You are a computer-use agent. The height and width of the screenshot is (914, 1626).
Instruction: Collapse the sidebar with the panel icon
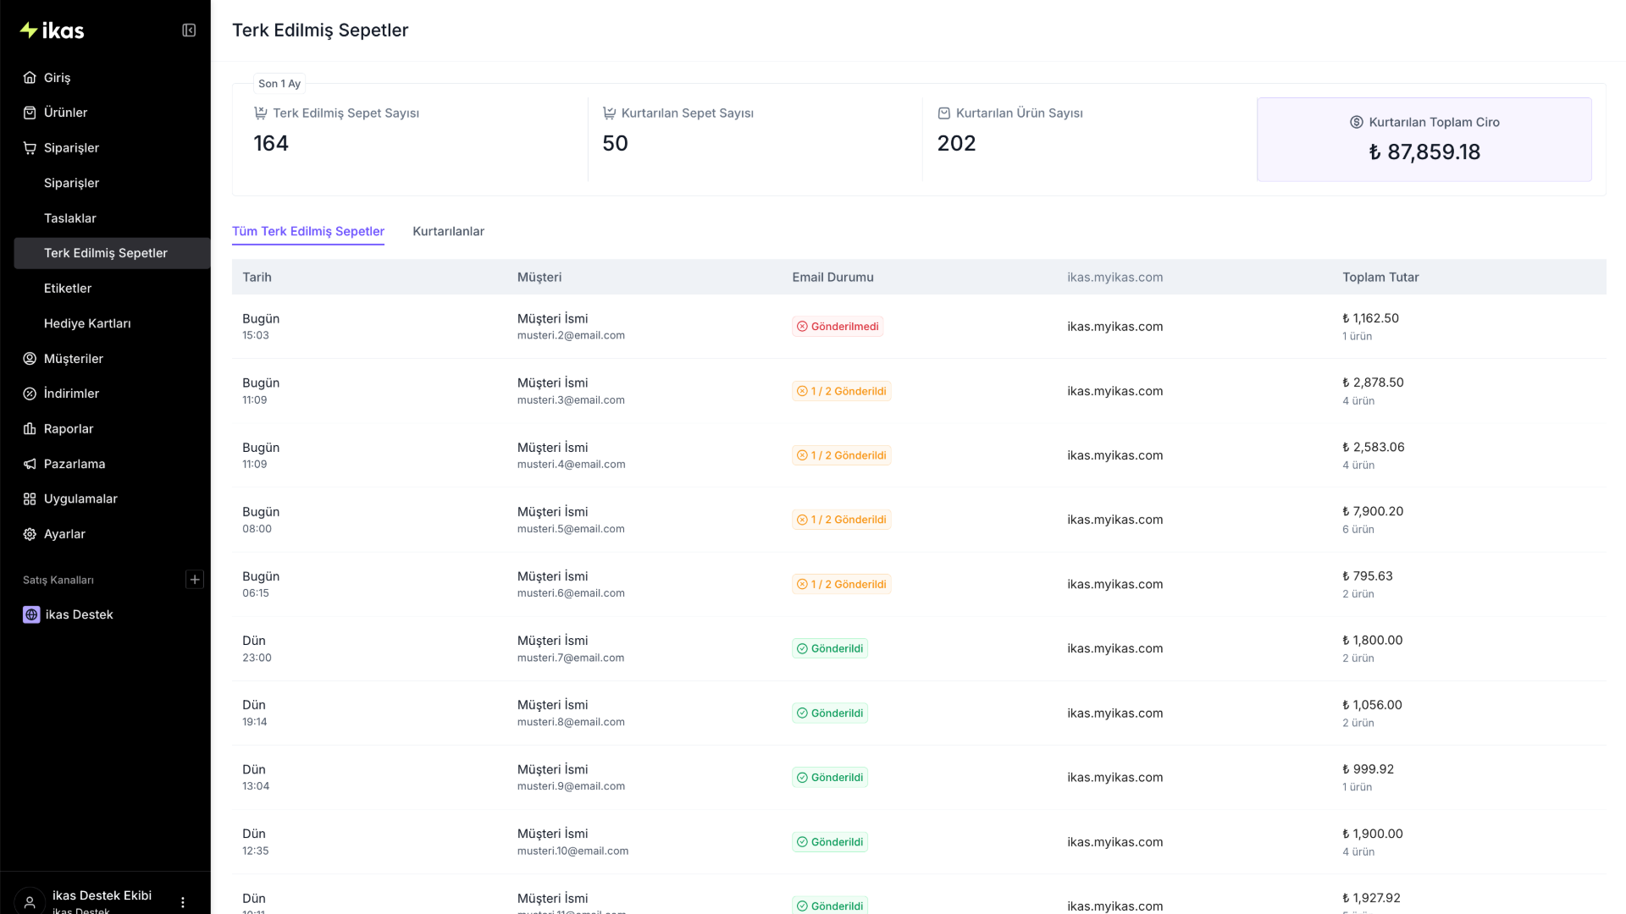189,30
